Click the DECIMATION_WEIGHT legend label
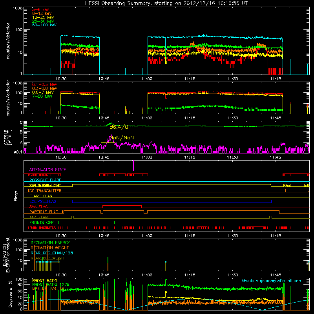Screen dimensions: 314x314 [x=50, y=248]
